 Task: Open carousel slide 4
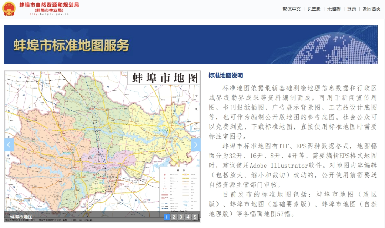click(188, 217)
